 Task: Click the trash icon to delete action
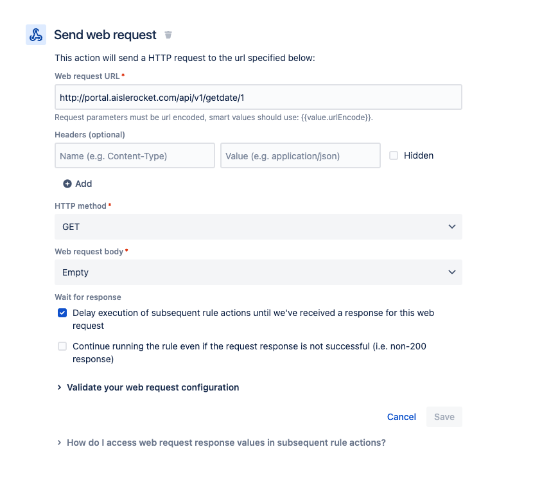(168, 35)
